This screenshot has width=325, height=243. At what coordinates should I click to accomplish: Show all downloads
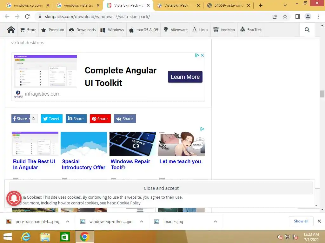pos(301,221)
